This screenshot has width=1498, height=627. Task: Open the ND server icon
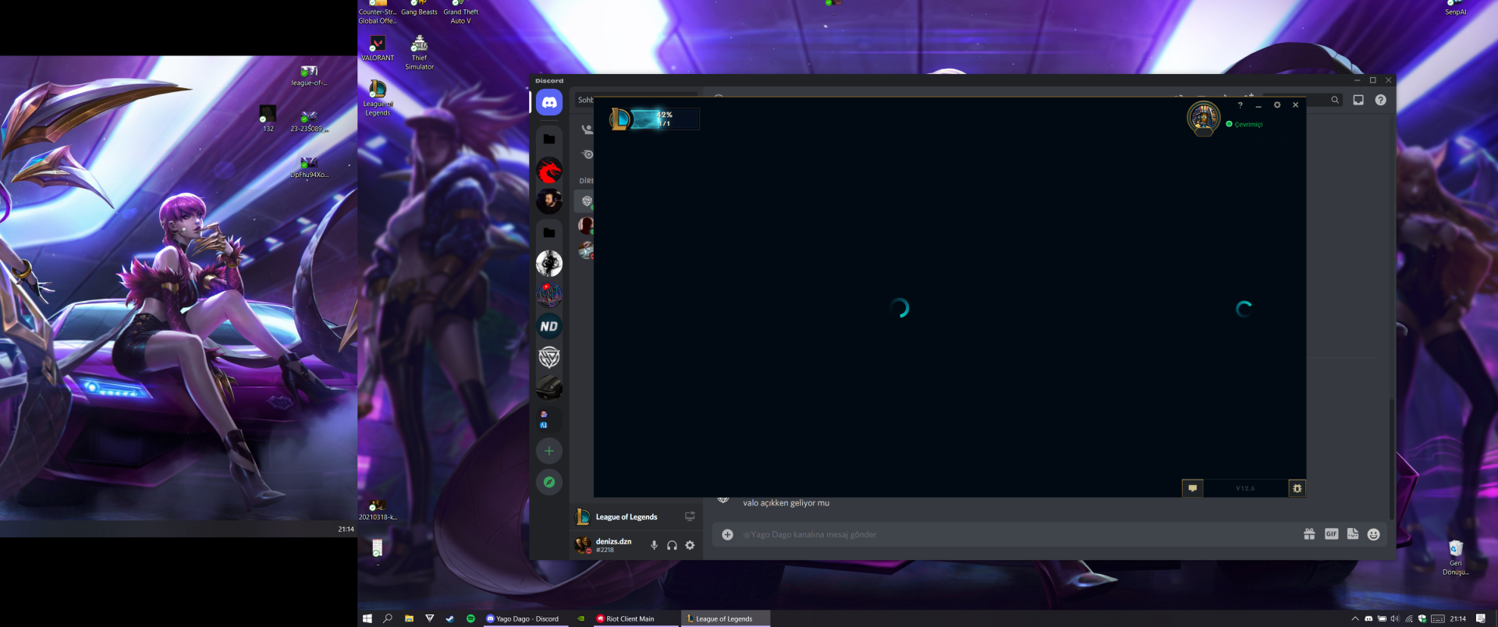tap(549, 326)
